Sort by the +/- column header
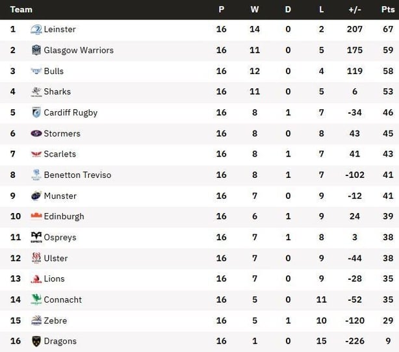This screenshot has height=352, width=399. 355,9
